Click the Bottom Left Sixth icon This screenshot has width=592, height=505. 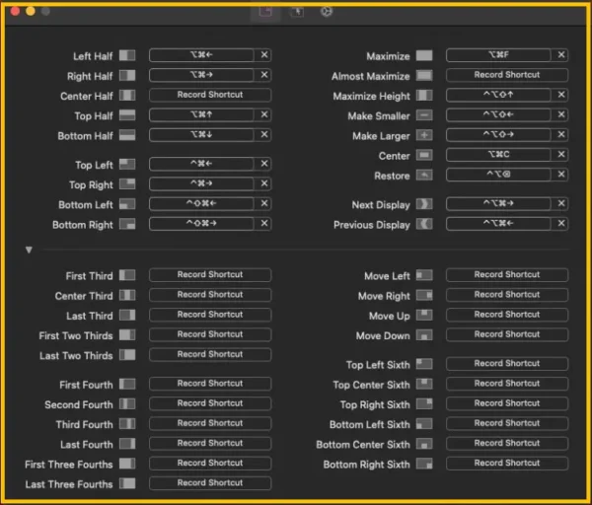(424, 424)
